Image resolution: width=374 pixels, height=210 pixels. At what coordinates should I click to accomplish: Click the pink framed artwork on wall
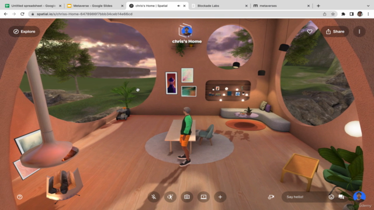187,75
